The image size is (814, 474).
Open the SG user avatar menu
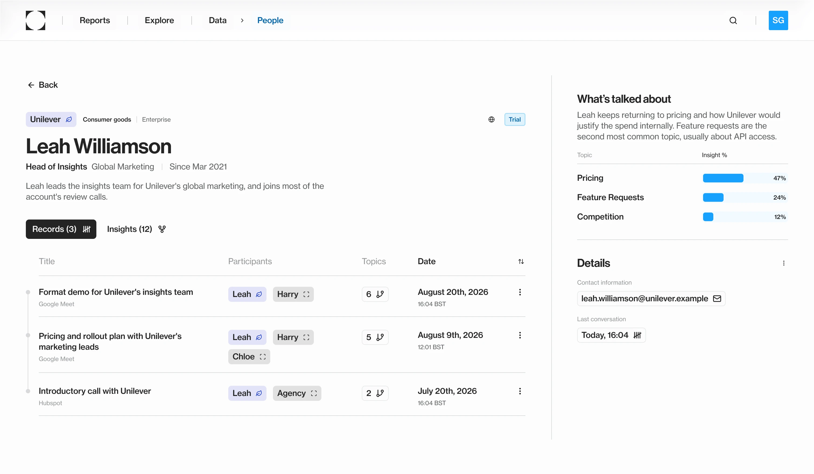778,20
